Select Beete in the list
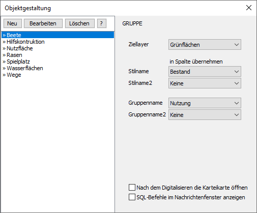This screenshot has height=213, width=257. click(x=58, y=35)
